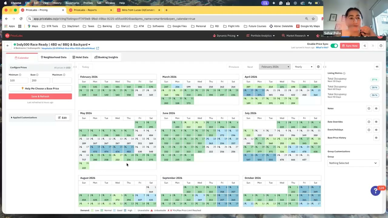Add a new note with plus icon
This screenshot has height=218, width=388.
[x=369, y=108]
